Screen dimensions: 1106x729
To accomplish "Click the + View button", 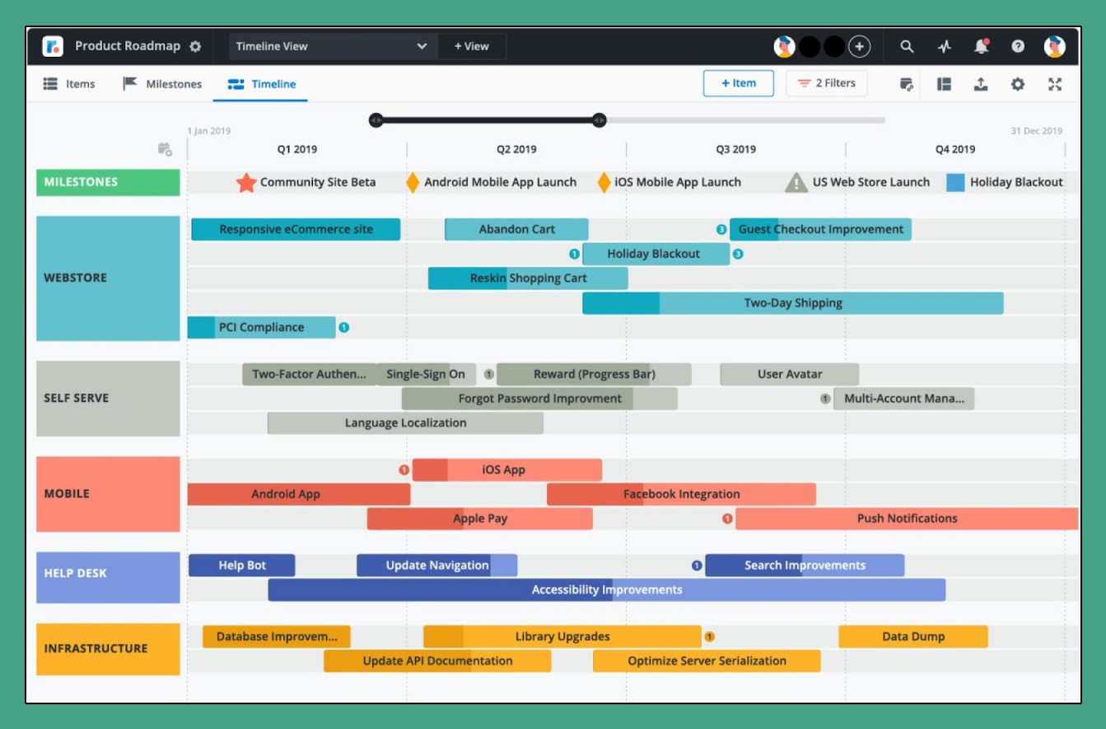I will pyautogui.click(x=472, y=46).
